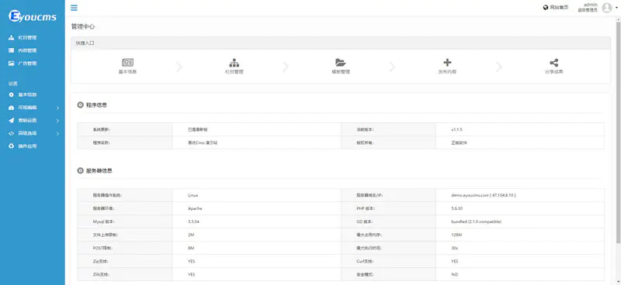Click the 2M file upload limit value
The width and height of the screenshot is (621, 285).
[x=191, y=235]
